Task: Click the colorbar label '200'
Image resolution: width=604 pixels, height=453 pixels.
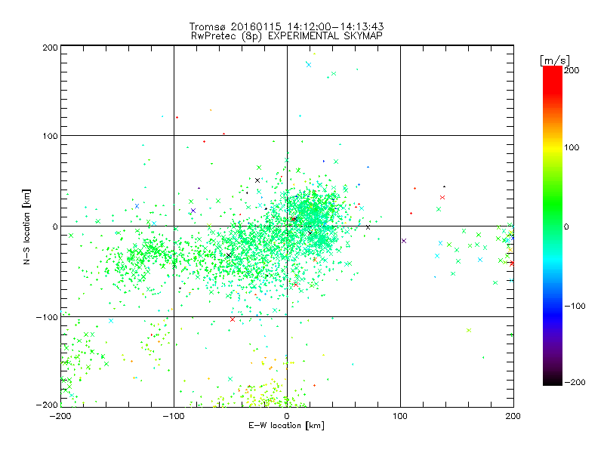Action: pos(572,70)
